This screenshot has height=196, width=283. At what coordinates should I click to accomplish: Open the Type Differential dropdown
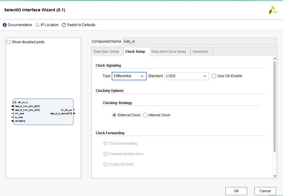pyautogui.click(x=129, y=76)
